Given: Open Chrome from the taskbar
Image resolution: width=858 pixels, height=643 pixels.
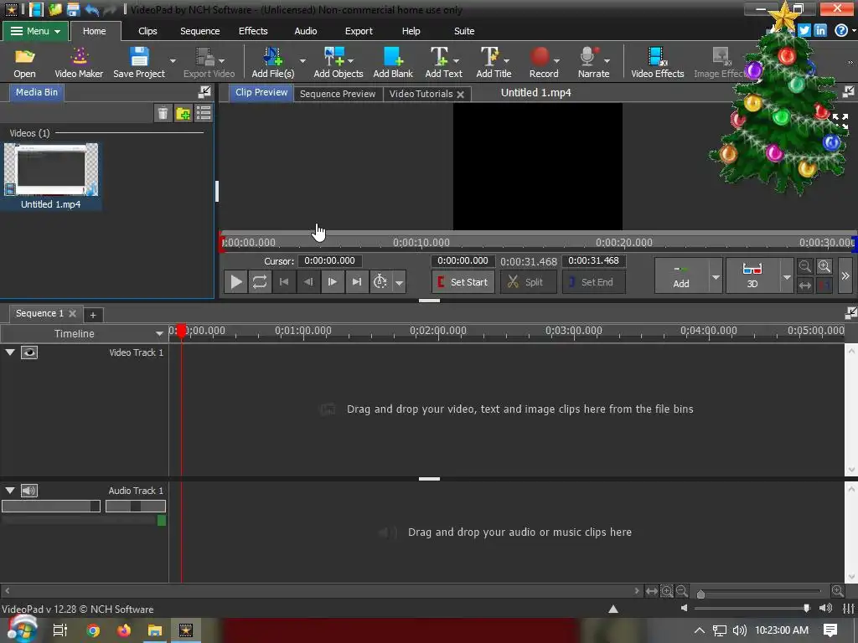Looking at the screenshot, I should pos(92,630).
